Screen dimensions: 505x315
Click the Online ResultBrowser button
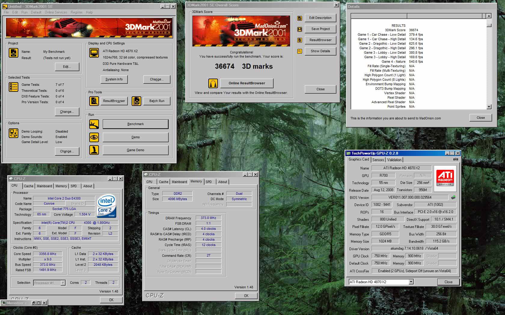pyautogui.click(x=247, y=83)
